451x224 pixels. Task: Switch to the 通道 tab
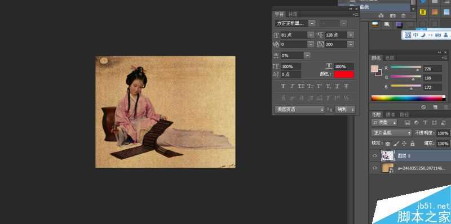click(390, 115)
